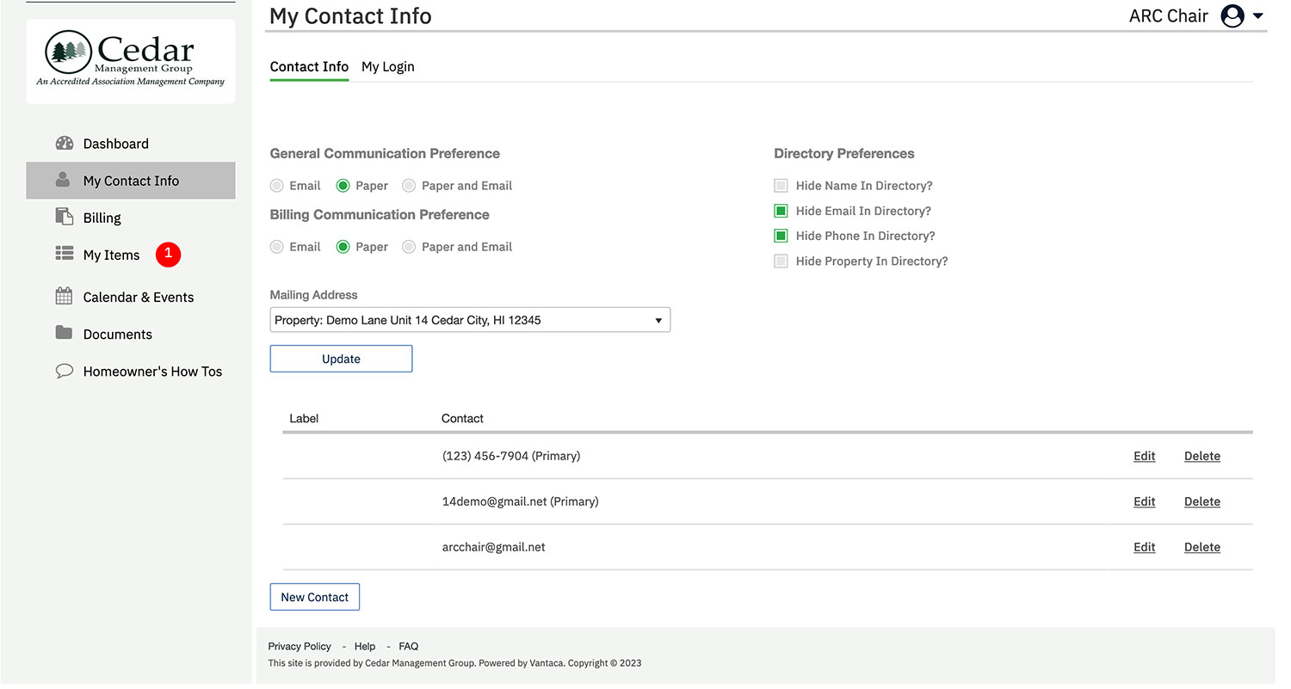The image size is (1291, 689).
Task: Click the Cedar Management Group logo
Action: click(x=131, y=60)
